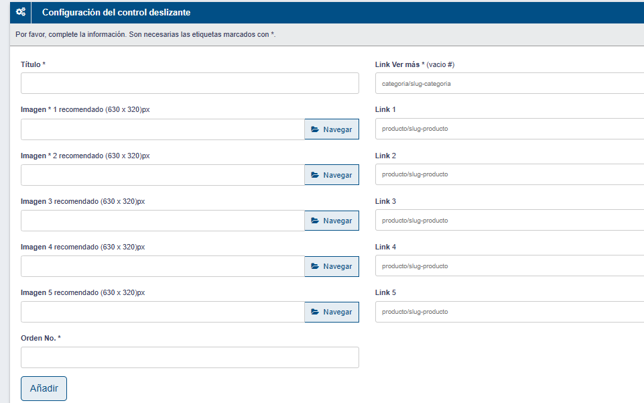
Task: Click inside the Link 3 field
Action: click(x=509, y=221)
